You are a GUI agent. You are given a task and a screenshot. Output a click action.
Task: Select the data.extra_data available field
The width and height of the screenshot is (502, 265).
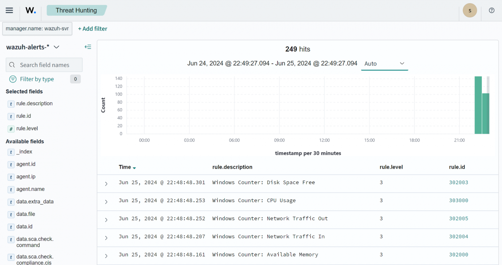[x=35, y=202]
